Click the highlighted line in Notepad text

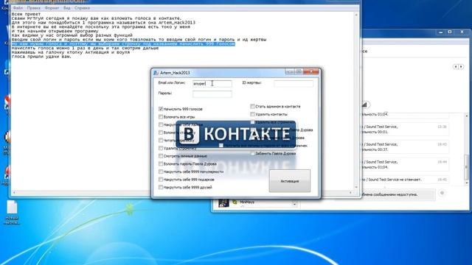click(123, 44)
